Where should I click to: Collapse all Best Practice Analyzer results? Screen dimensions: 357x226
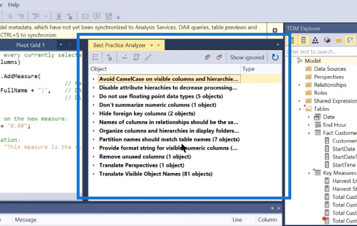(x=219, y=57)
